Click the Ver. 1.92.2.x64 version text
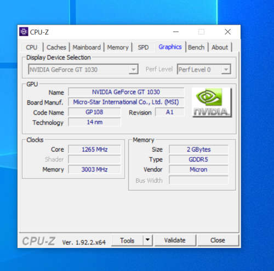The image size is (274, 271). tap(84, 243)
